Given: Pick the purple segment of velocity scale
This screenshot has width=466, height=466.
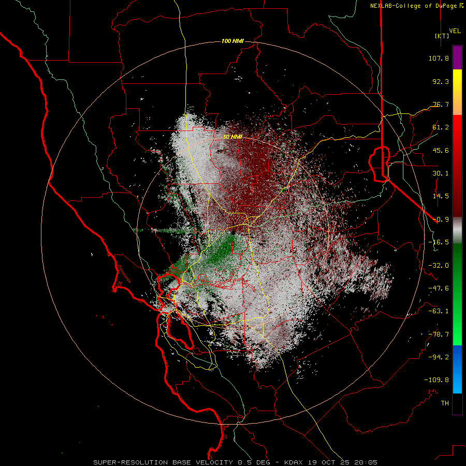Looking at the screenshot, I should click(457, 57).
